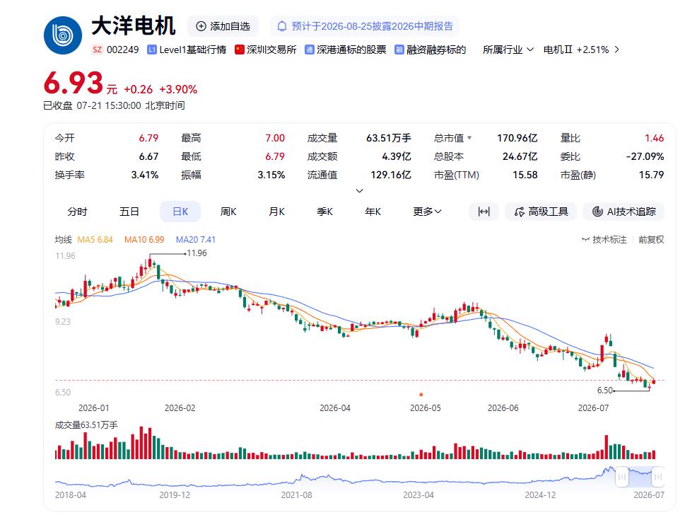Click the 11.96 high price marker
The height and width of the screenshot is (520, 685).
[196, 253]
